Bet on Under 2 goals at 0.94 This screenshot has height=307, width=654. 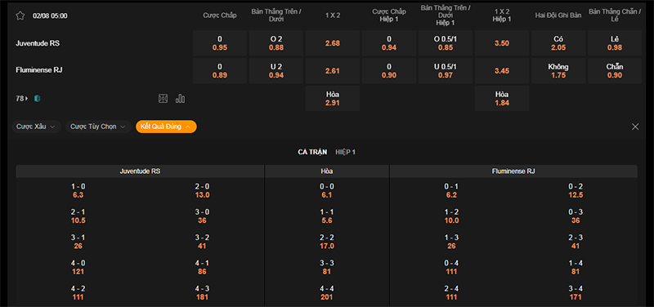(x=276, y=71)
